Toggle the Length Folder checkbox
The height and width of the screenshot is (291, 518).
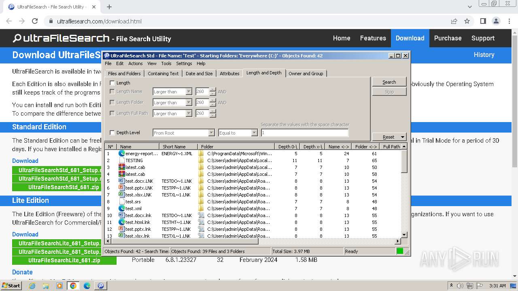(x=113, y=102)
